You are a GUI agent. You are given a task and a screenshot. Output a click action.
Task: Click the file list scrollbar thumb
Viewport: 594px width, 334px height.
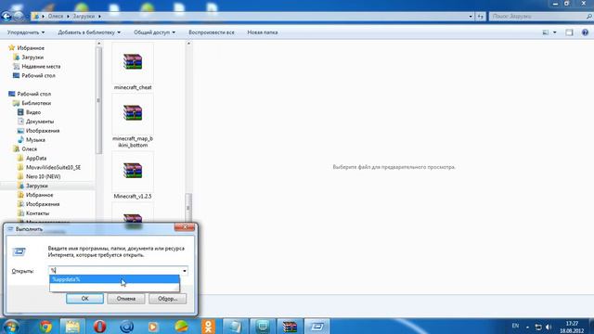pos(188,207)
